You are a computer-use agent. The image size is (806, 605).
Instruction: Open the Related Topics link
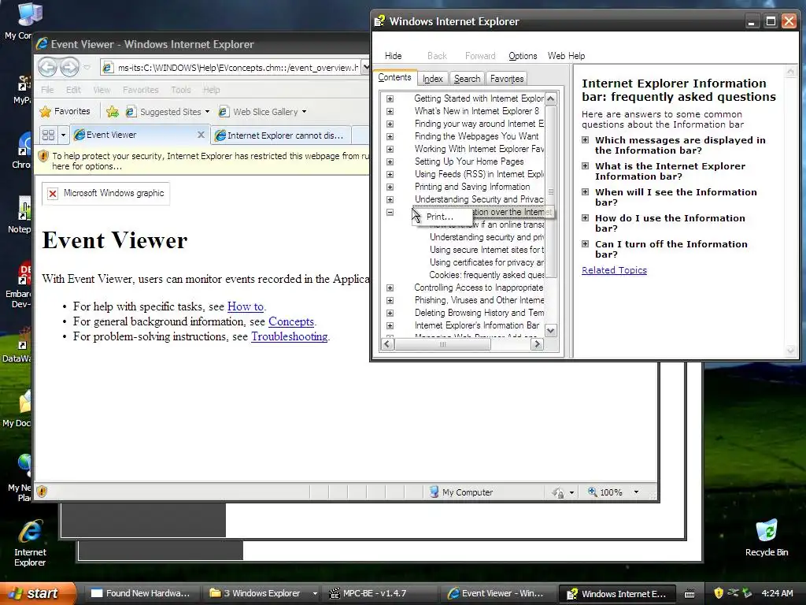pos(614,270)
